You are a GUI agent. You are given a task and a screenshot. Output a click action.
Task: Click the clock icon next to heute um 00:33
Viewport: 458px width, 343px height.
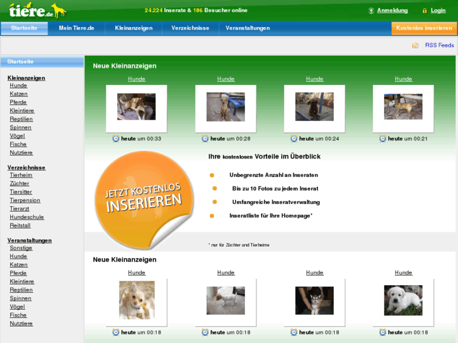click(116, 138)
